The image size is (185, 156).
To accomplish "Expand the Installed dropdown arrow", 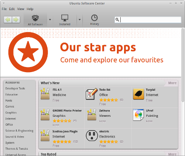I will point(79,20).
